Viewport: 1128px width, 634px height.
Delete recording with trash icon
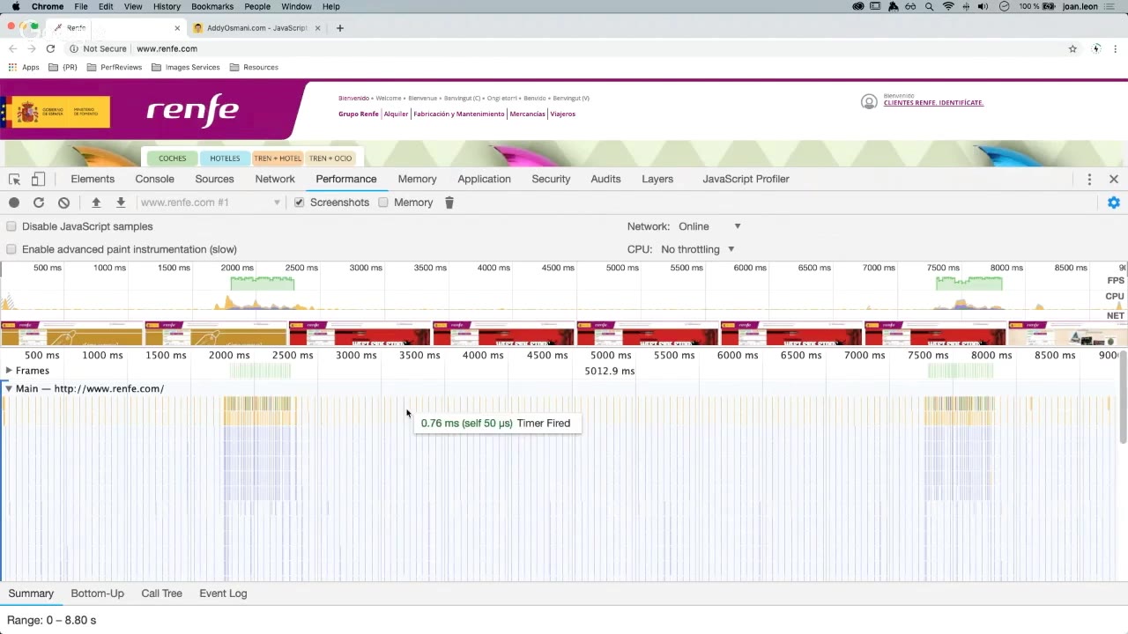(x=449, y=203)
